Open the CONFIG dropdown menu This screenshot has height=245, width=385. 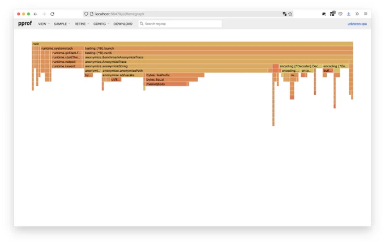[x=101, y=24]
